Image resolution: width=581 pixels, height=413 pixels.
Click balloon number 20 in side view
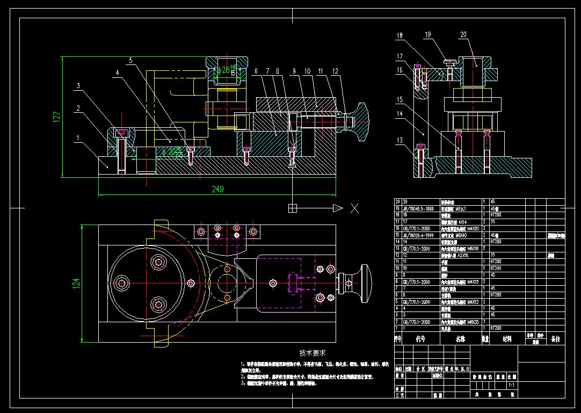click(x=463, y=34)
